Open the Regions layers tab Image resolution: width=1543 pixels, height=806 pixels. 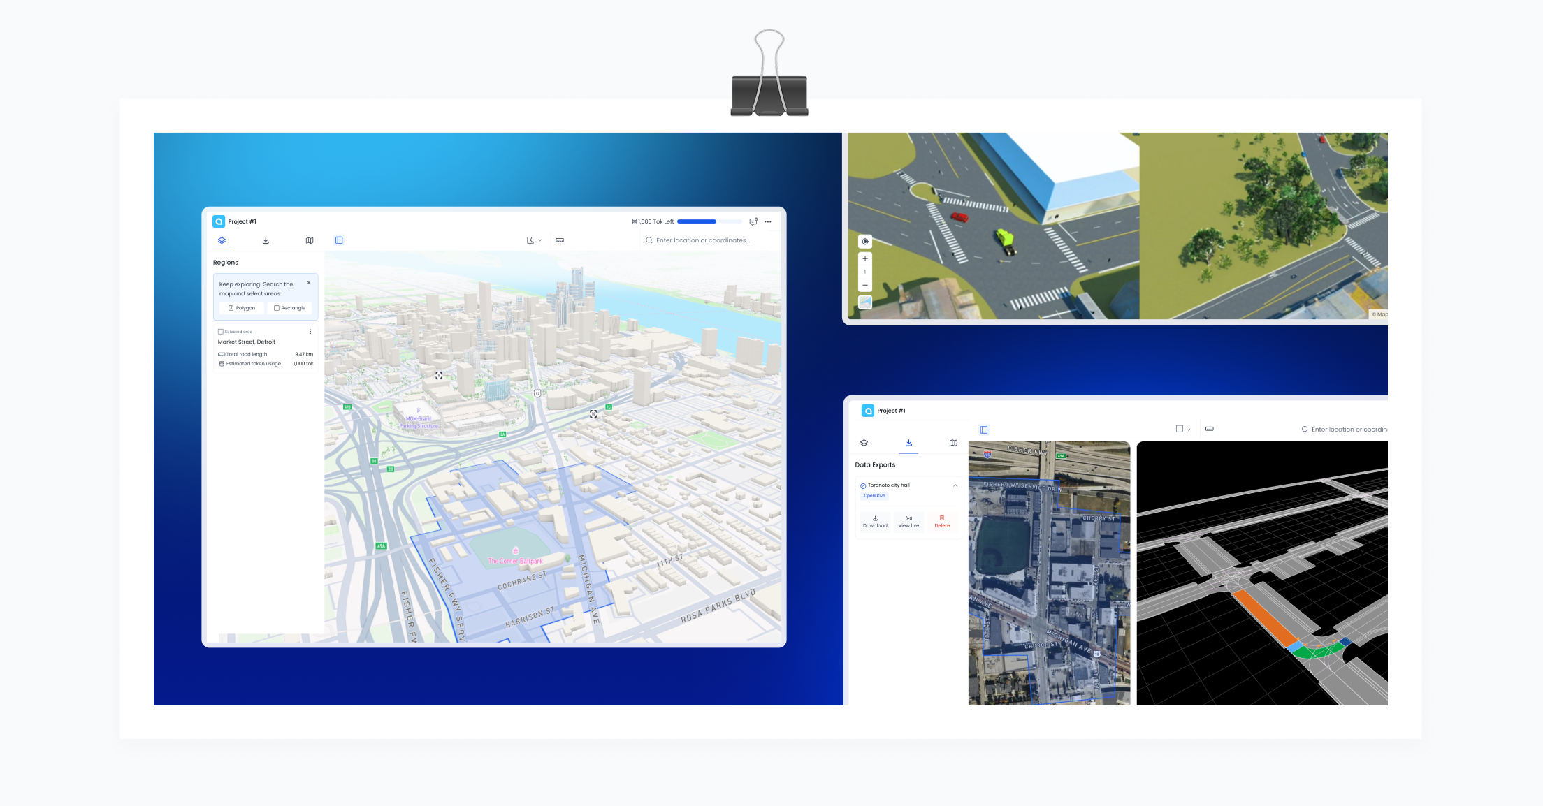(222, 240)
